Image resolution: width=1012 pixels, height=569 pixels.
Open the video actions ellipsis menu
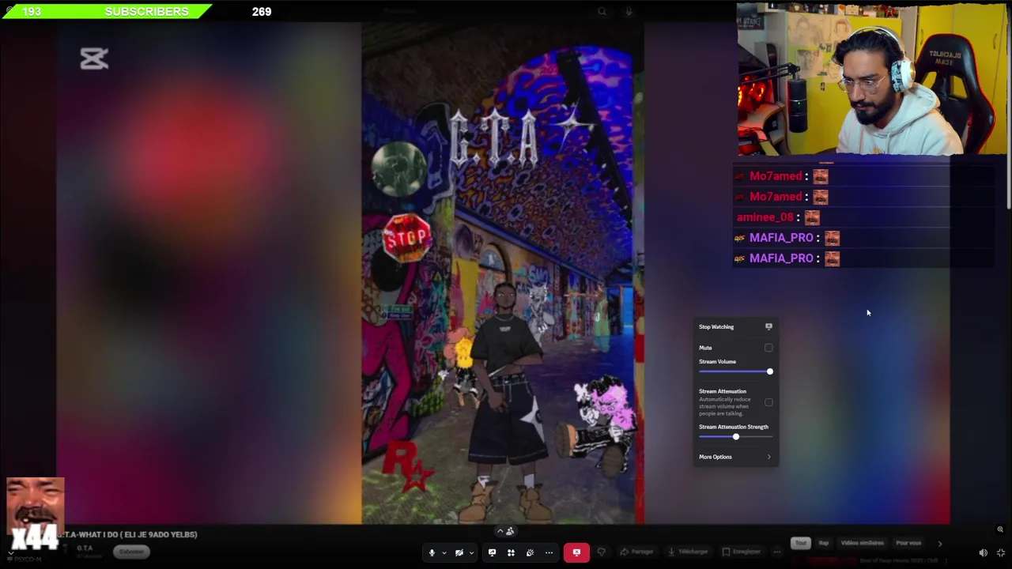tap(777, 552)
